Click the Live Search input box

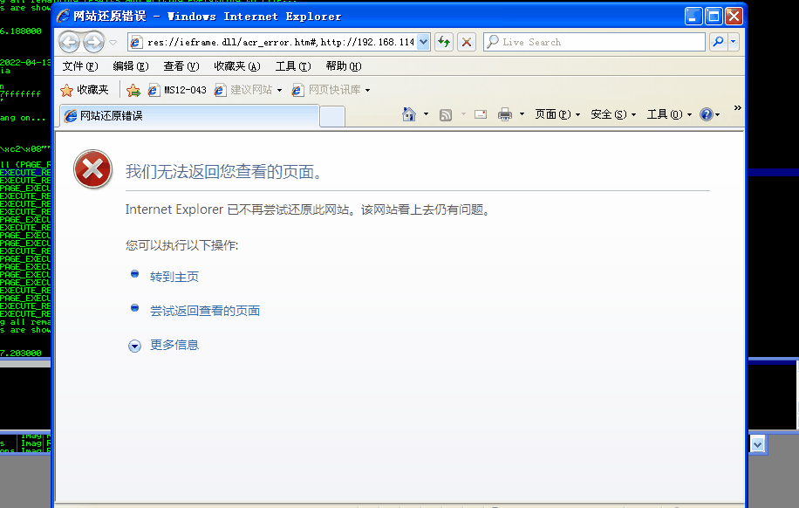(594, 42)
